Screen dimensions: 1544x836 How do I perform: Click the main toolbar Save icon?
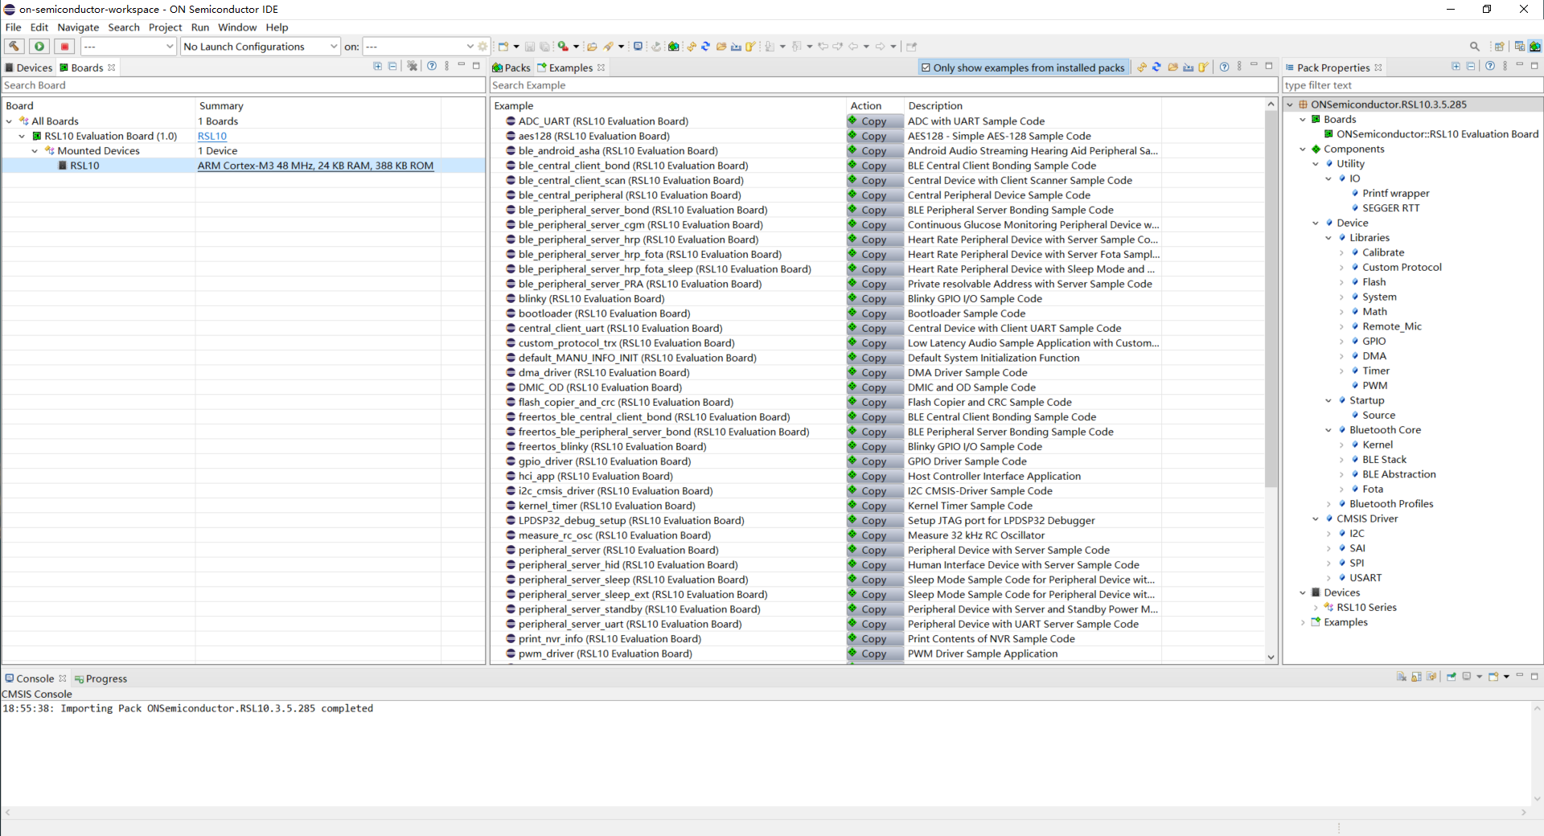(x=530, y=47)
